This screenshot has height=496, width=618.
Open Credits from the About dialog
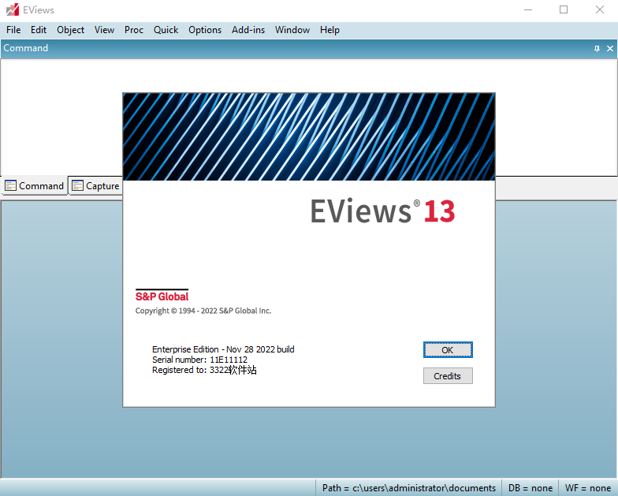[448, 375]
